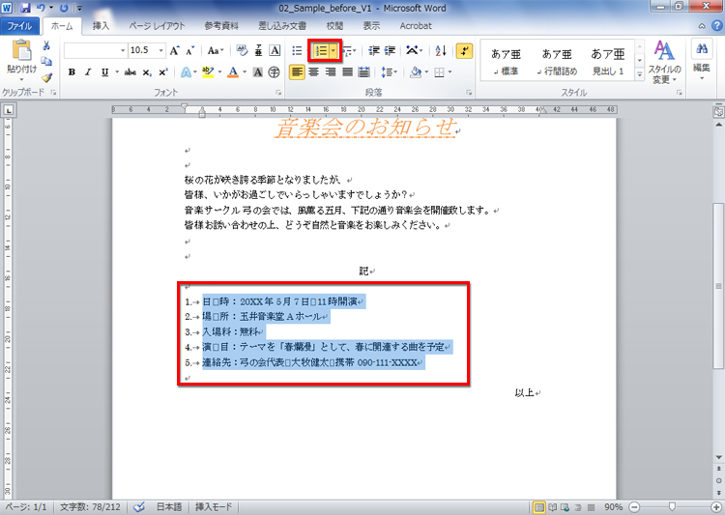Grow font size with the large A button
725x515 pixels.
point(174,50)
